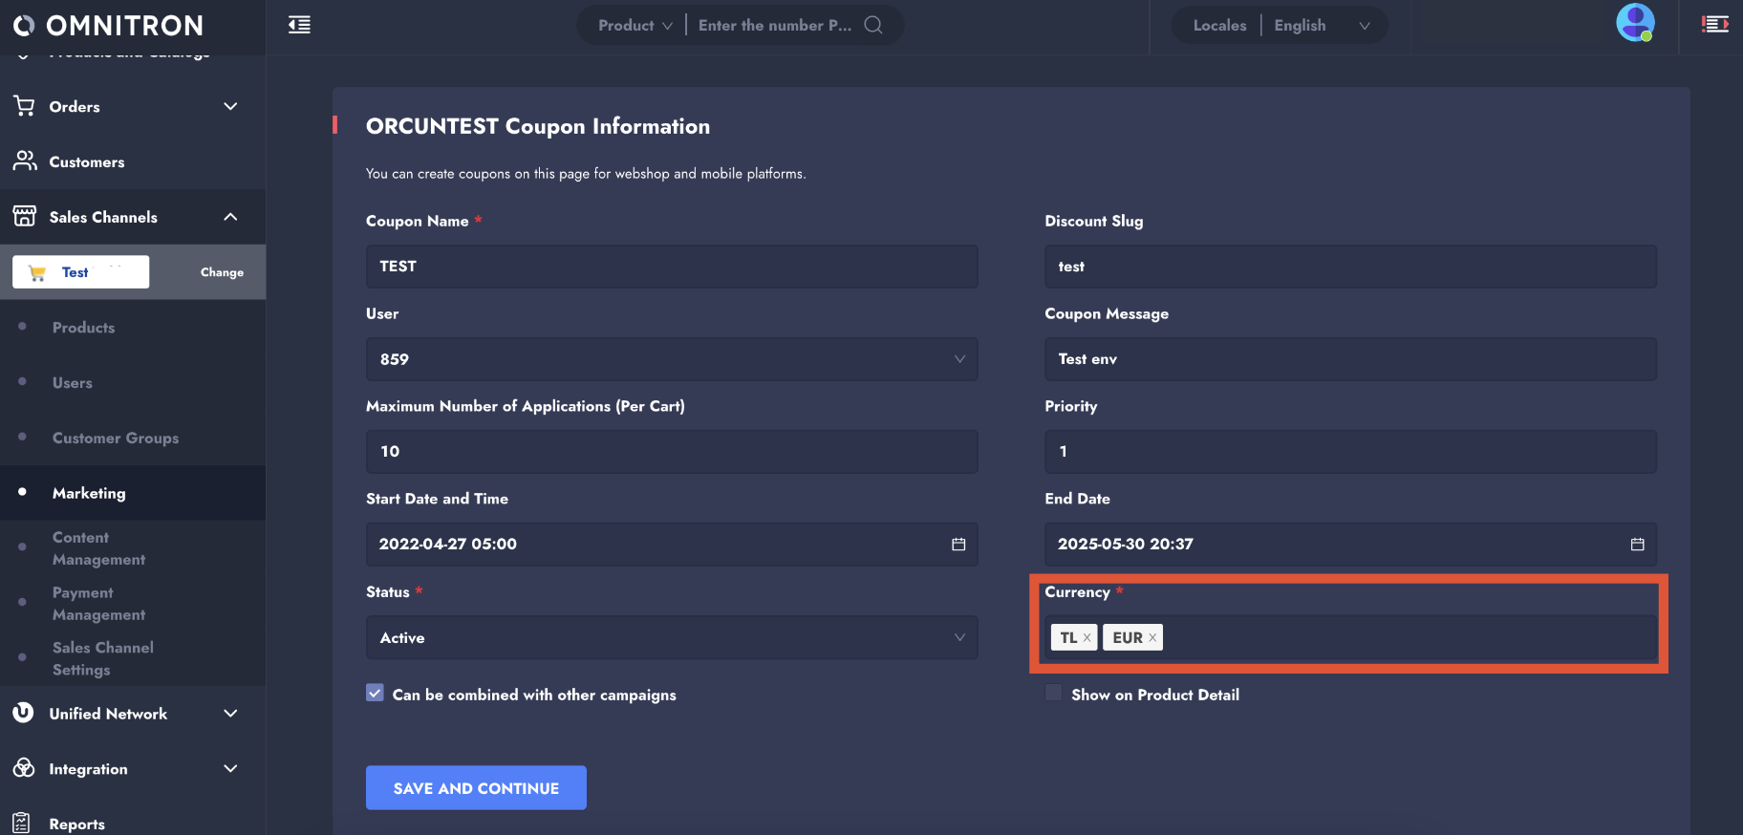Enable Show on Product Detail checkbox

[1054, 694]
